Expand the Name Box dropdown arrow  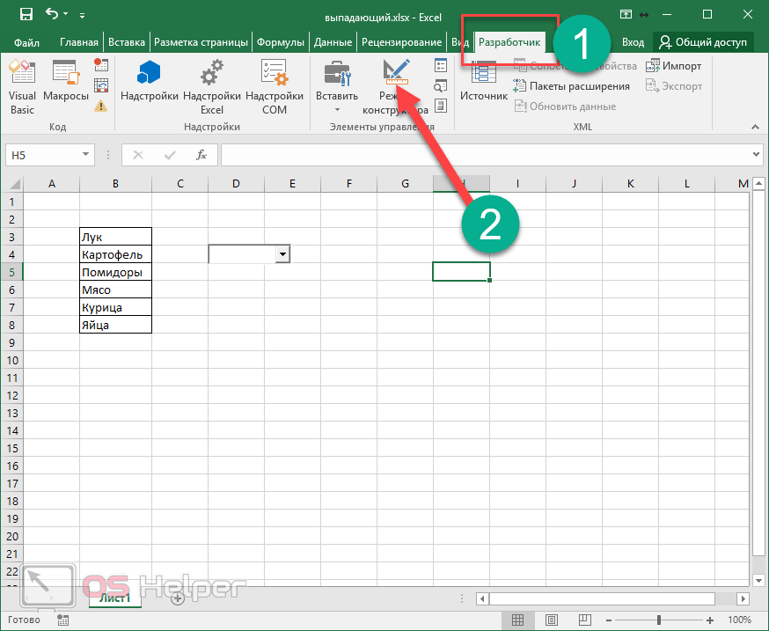point(85,155)
